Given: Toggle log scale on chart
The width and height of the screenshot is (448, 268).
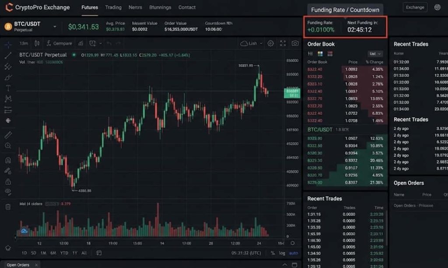Looking at the screenshot, I should tap(283, 253).
